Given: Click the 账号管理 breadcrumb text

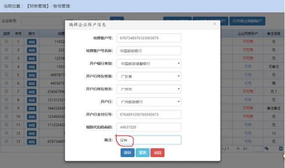Looking at the screenshot, I should (x=62, y=6).
